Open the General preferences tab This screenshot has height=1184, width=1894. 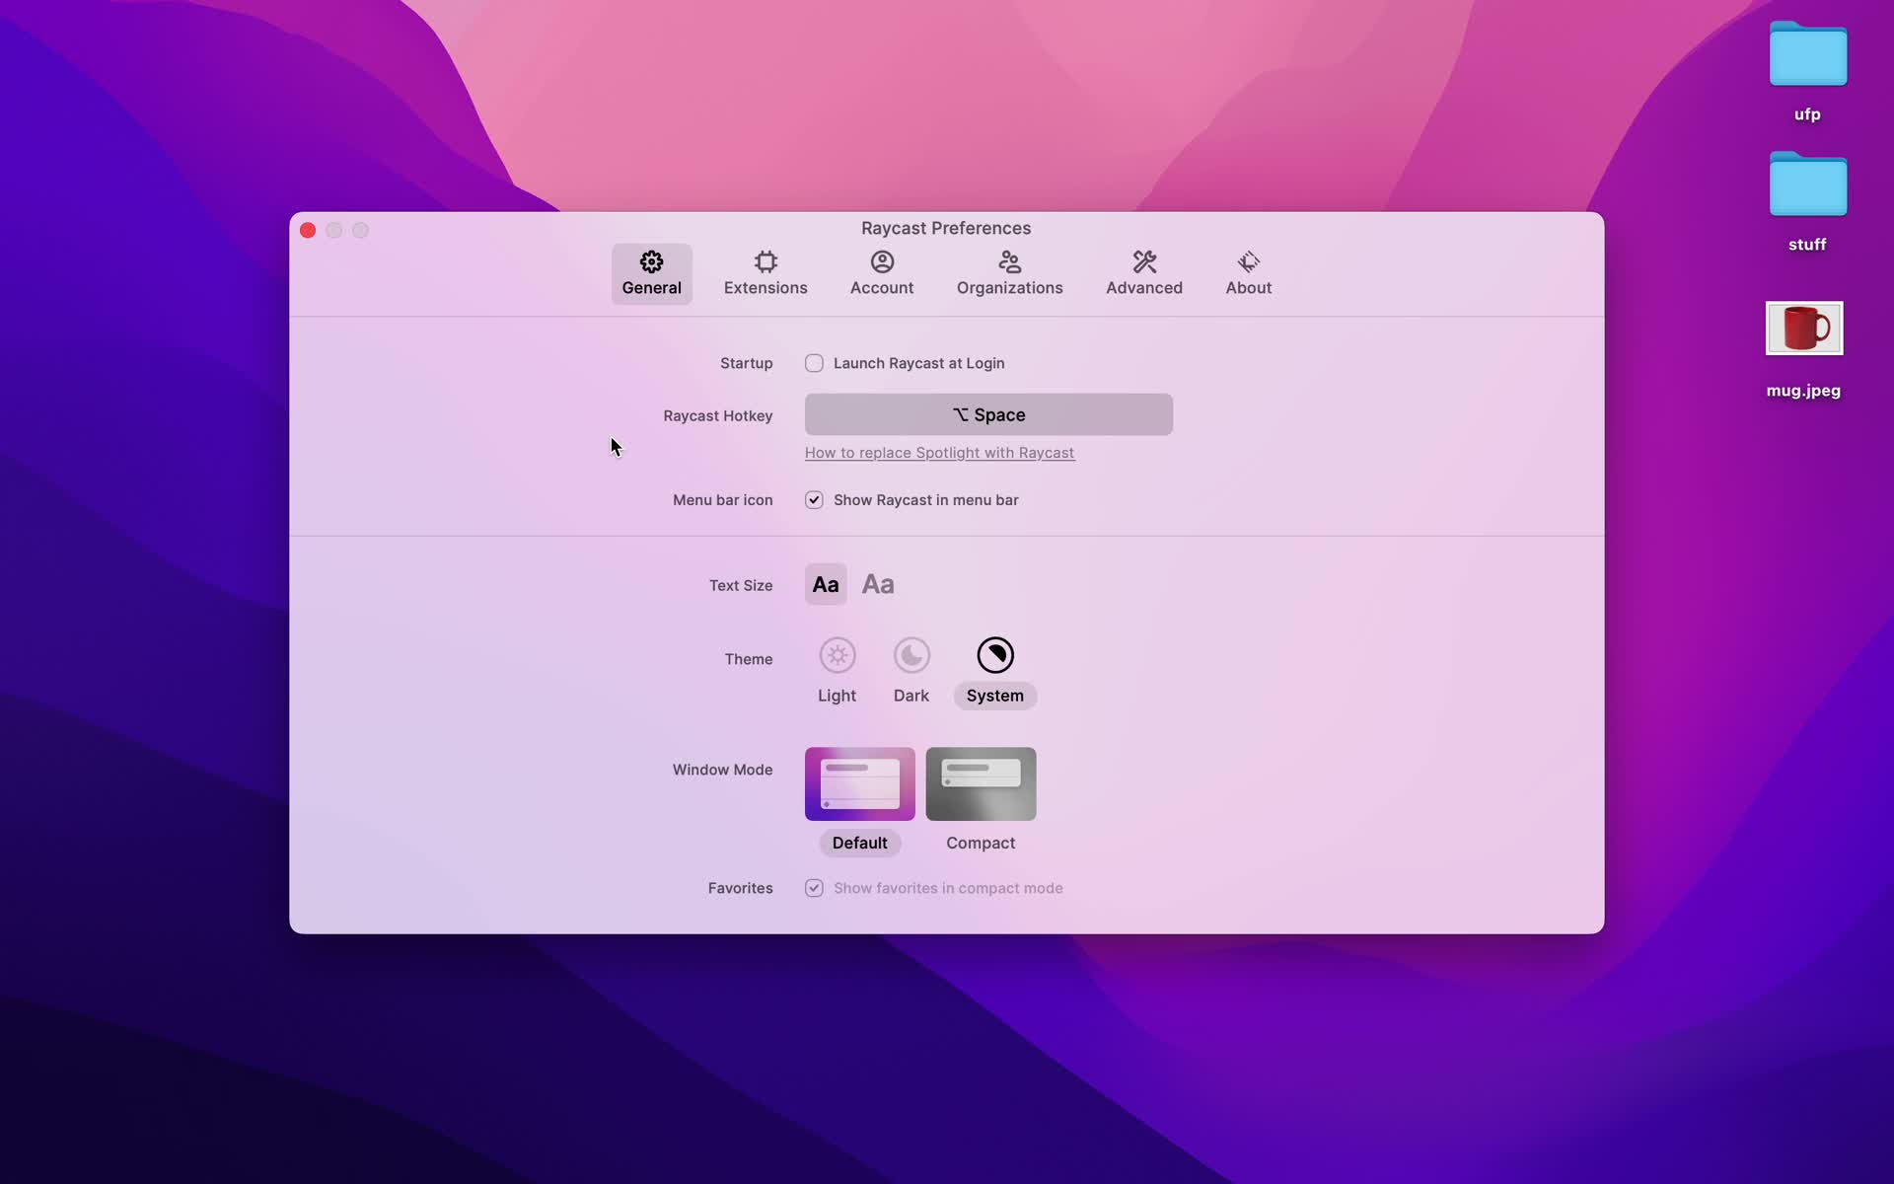[652, 272]
